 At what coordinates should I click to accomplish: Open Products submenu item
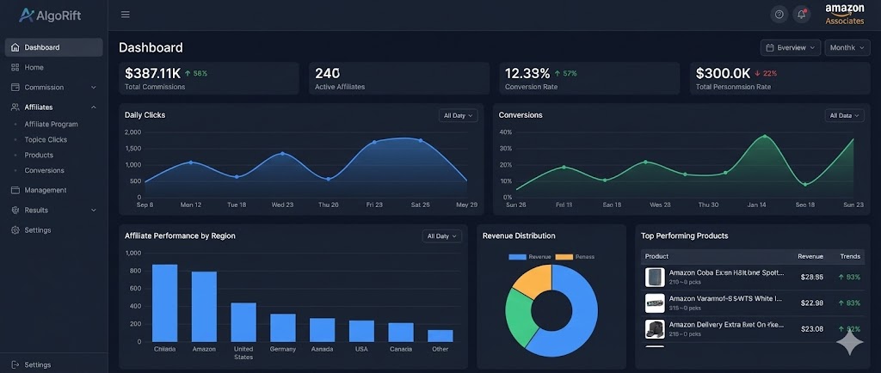39,155
